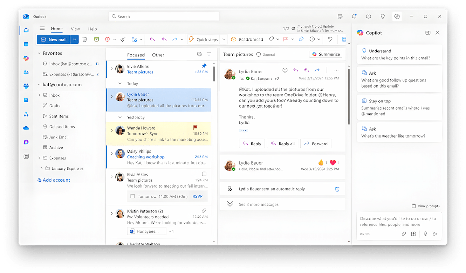Click the Snooze clock icon in ribbon

tap(312, 40)
